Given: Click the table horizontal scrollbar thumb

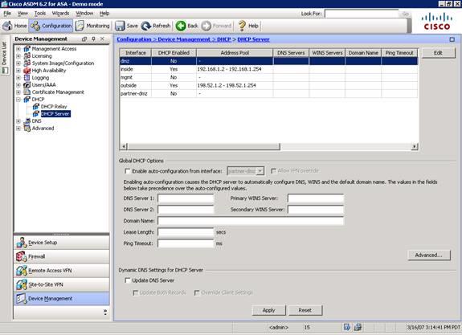Looking at the screenshot, I should (x=203, y=146).
